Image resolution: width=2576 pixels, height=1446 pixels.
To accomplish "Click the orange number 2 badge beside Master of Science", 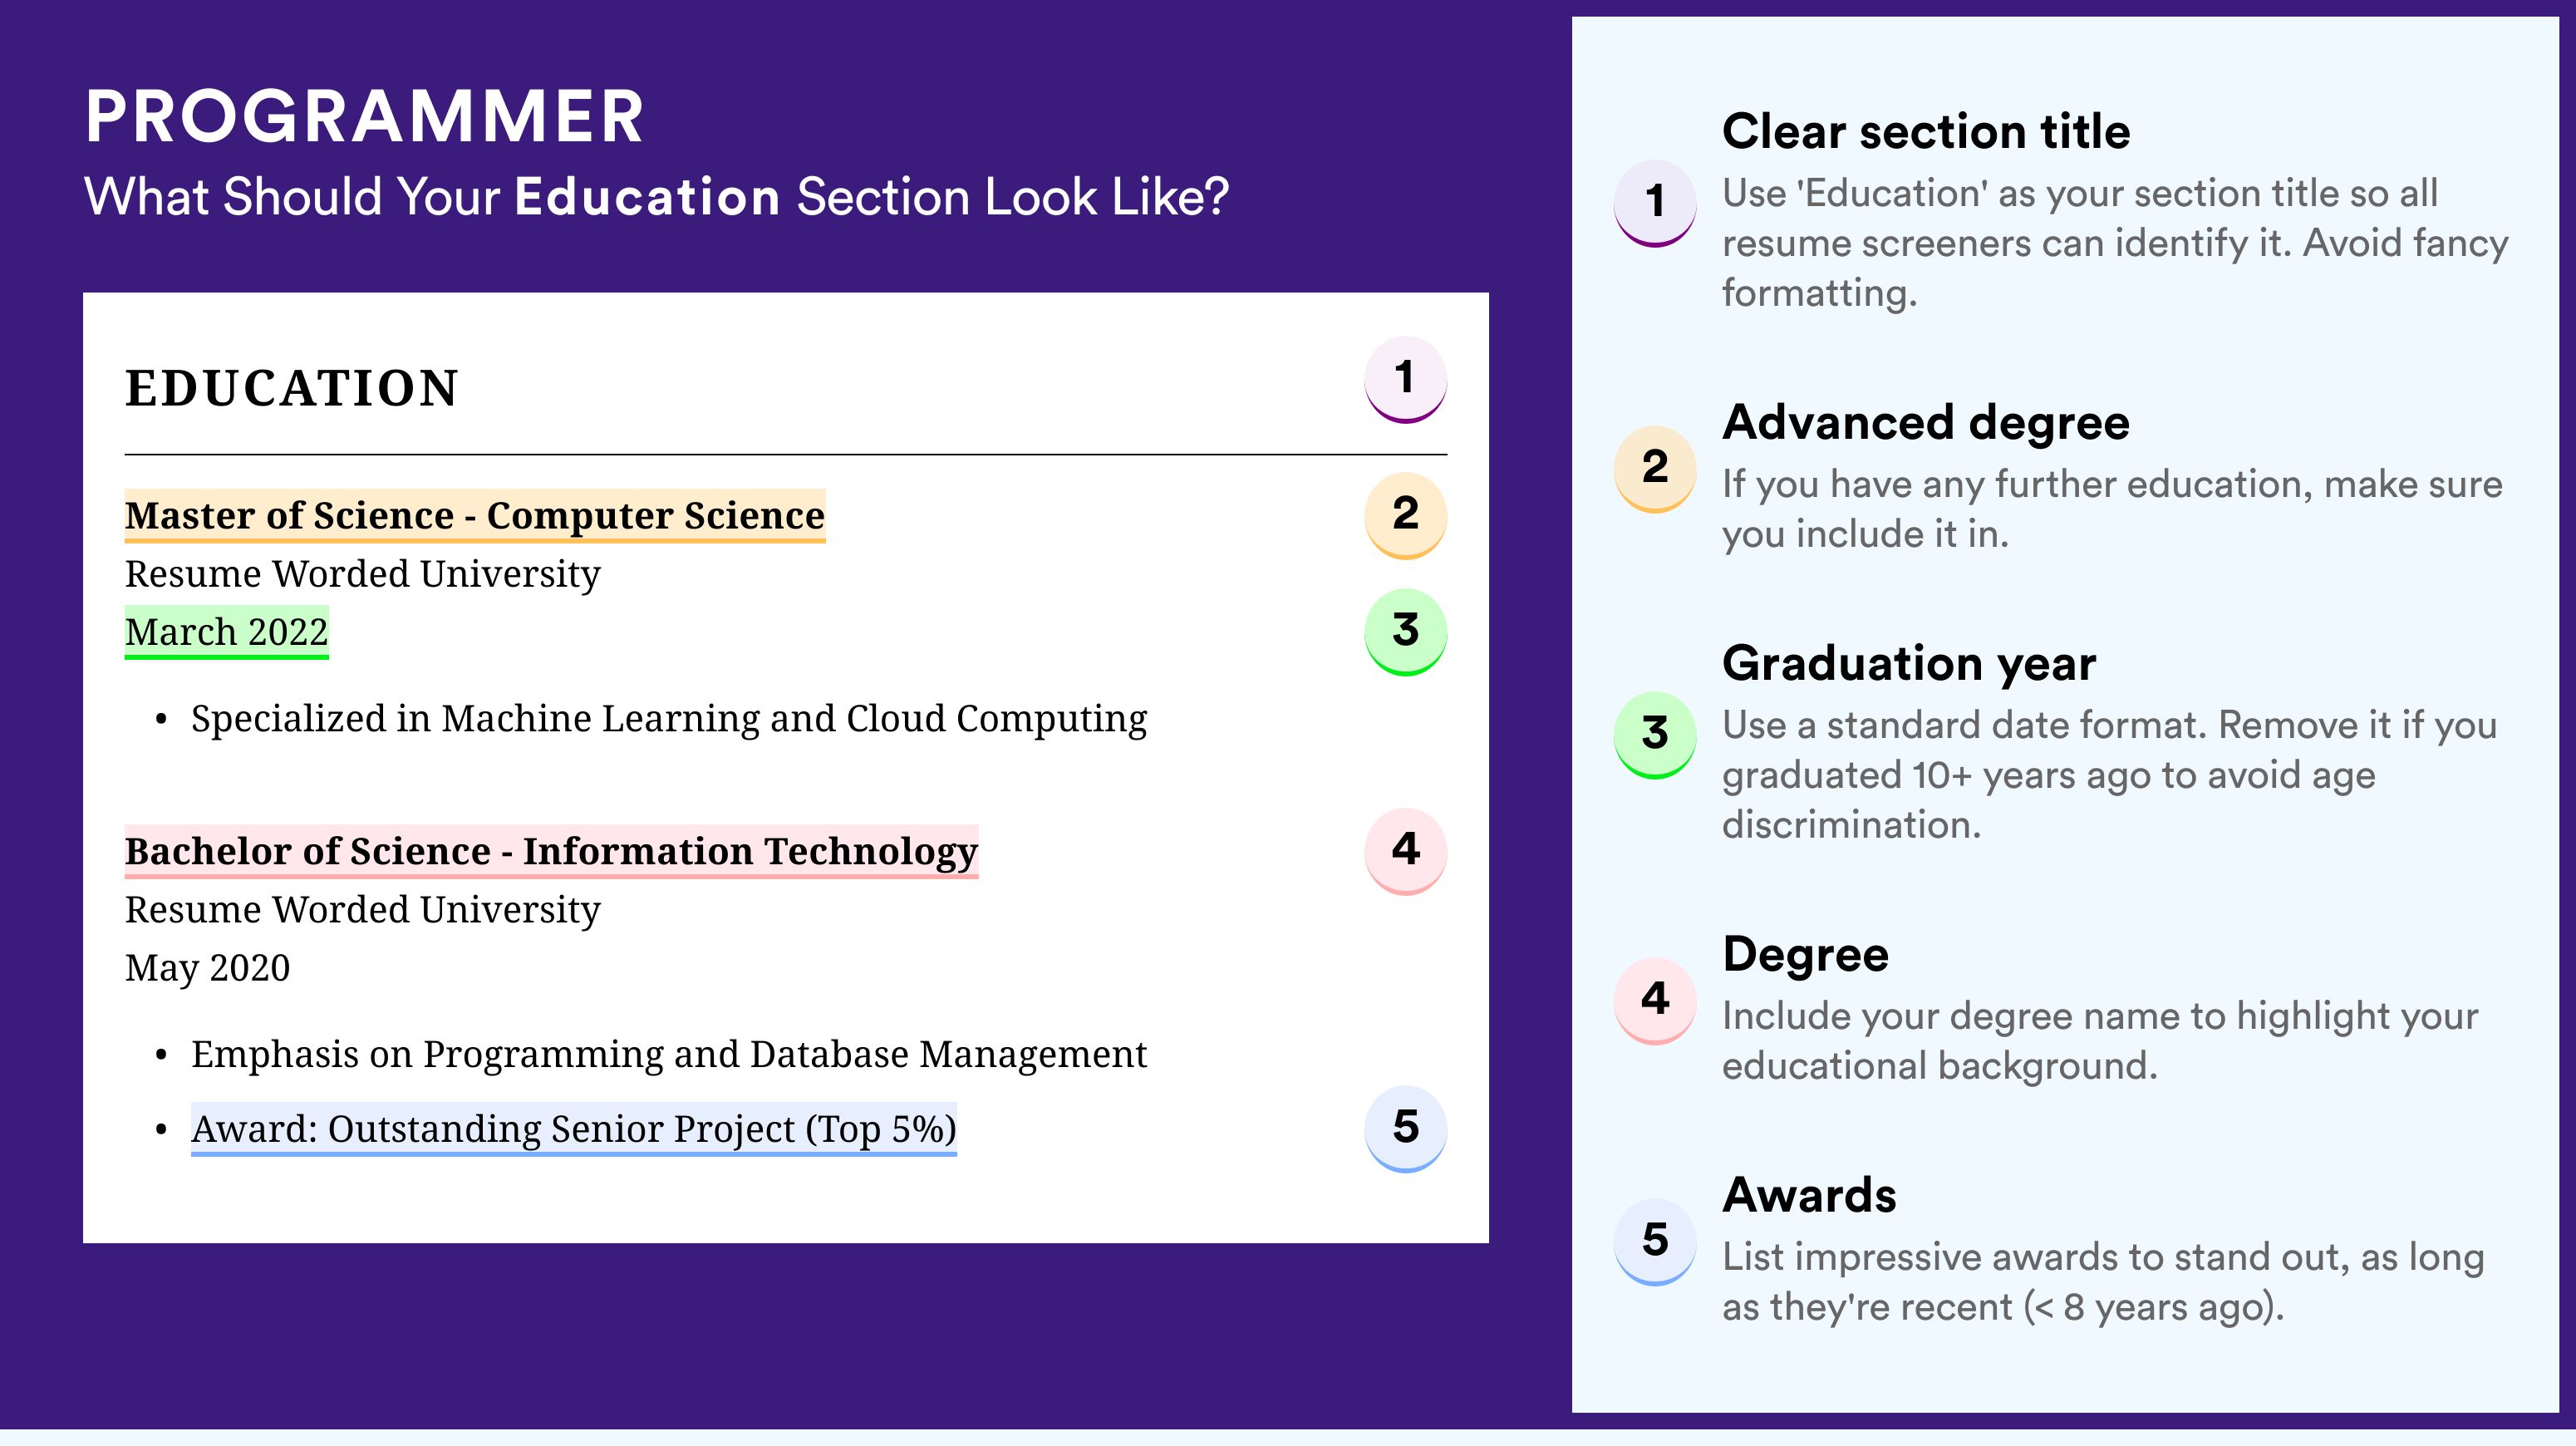I will (x=1405, y=515).
